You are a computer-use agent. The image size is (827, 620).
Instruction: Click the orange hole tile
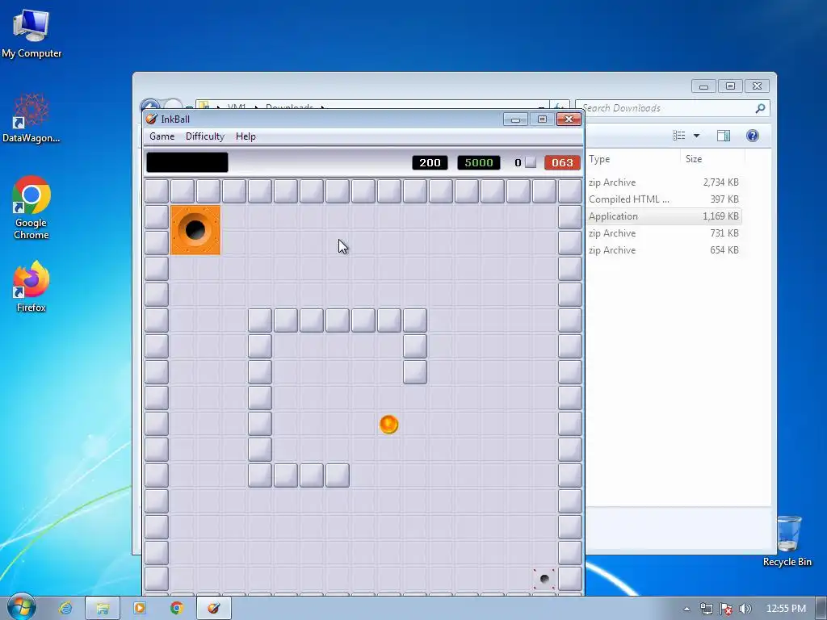(195, 230)
